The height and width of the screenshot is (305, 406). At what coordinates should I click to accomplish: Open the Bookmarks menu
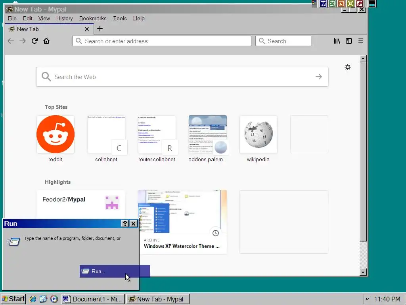click(x=93, y=18)
